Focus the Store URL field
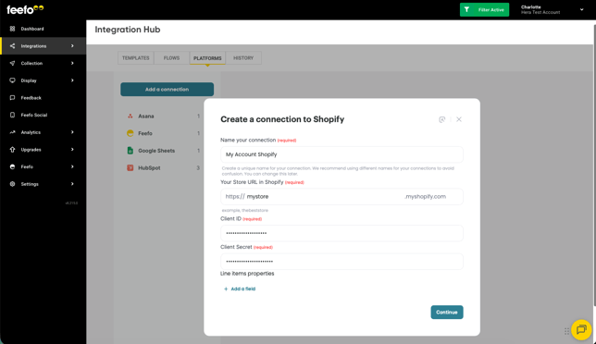Viewport: 596px width, 344px height. point(341,197)
